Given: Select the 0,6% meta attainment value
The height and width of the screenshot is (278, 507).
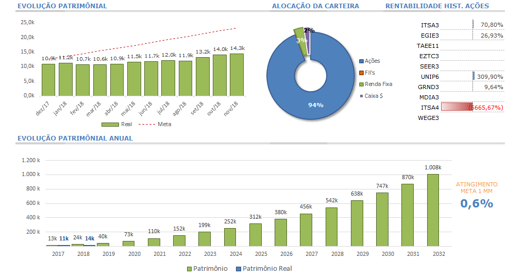Looking at the screenshot, I should pyautogui.click(x=476, y=203).
